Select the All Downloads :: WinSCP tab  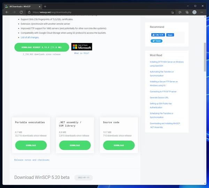(x=23, y=6)
